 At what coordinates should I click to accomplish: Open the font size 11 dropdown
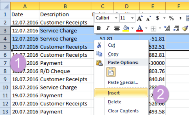point(132,18)
